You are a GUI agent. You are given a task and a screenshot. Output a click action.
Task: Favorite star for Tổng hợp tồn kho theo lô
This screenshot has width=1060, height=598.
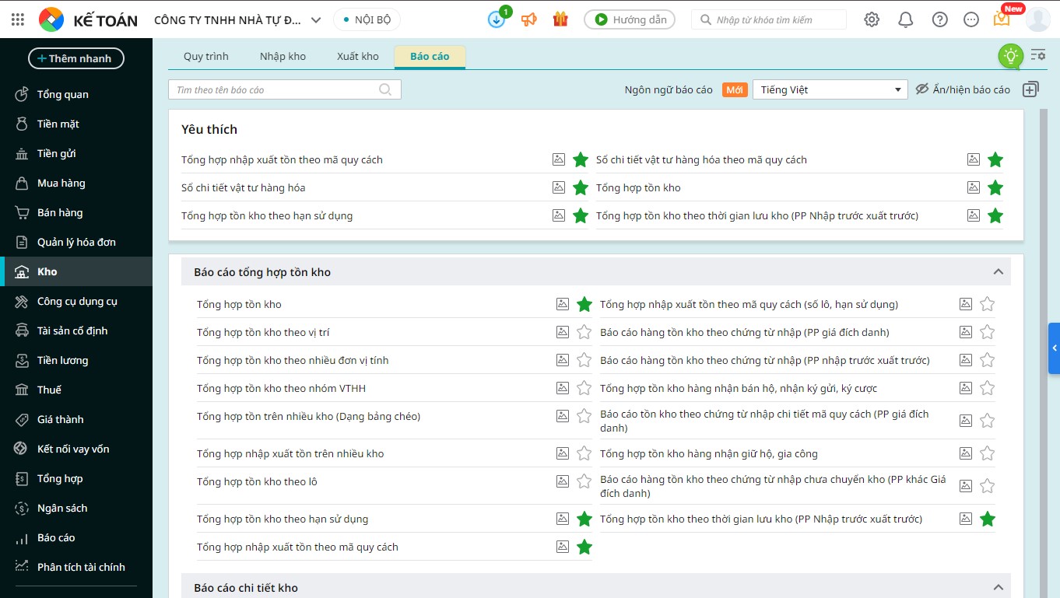pos(584,481)
